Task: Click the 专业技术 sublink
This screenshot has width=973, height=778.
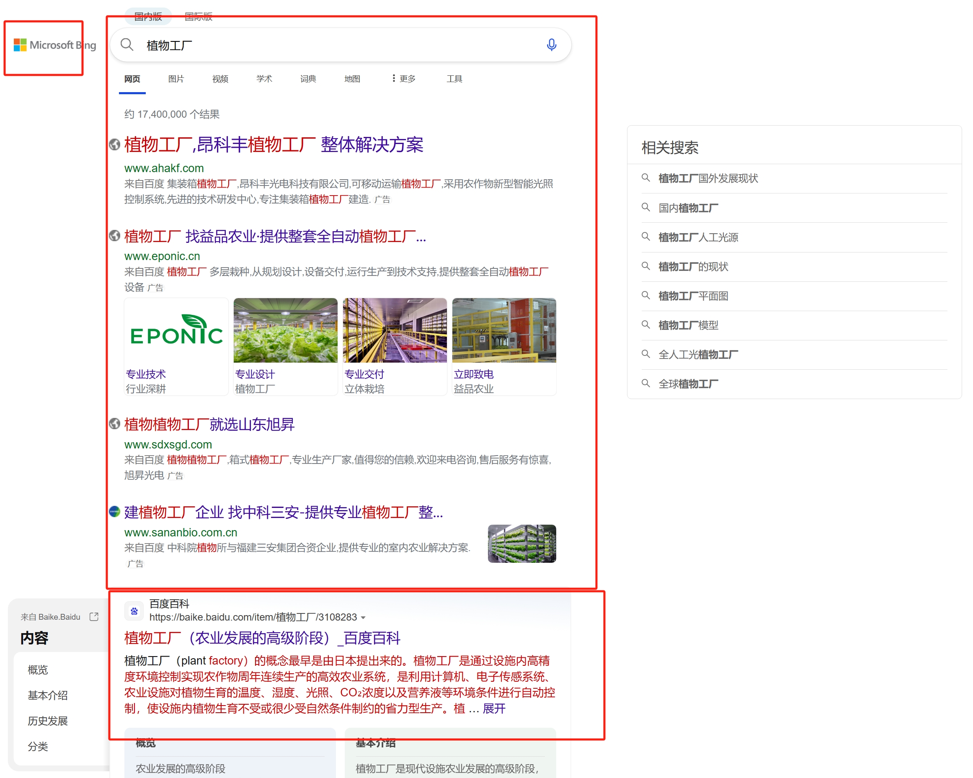Action: (145, 374)
